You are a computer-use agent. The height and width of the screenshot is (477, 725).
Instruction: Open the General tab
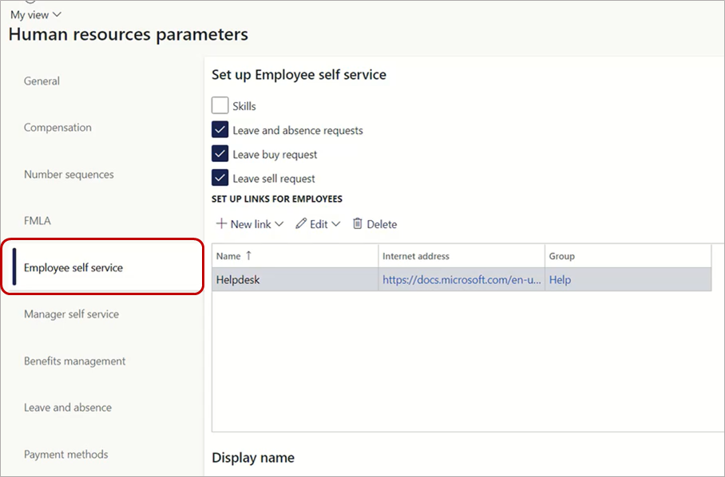(42, 81)
